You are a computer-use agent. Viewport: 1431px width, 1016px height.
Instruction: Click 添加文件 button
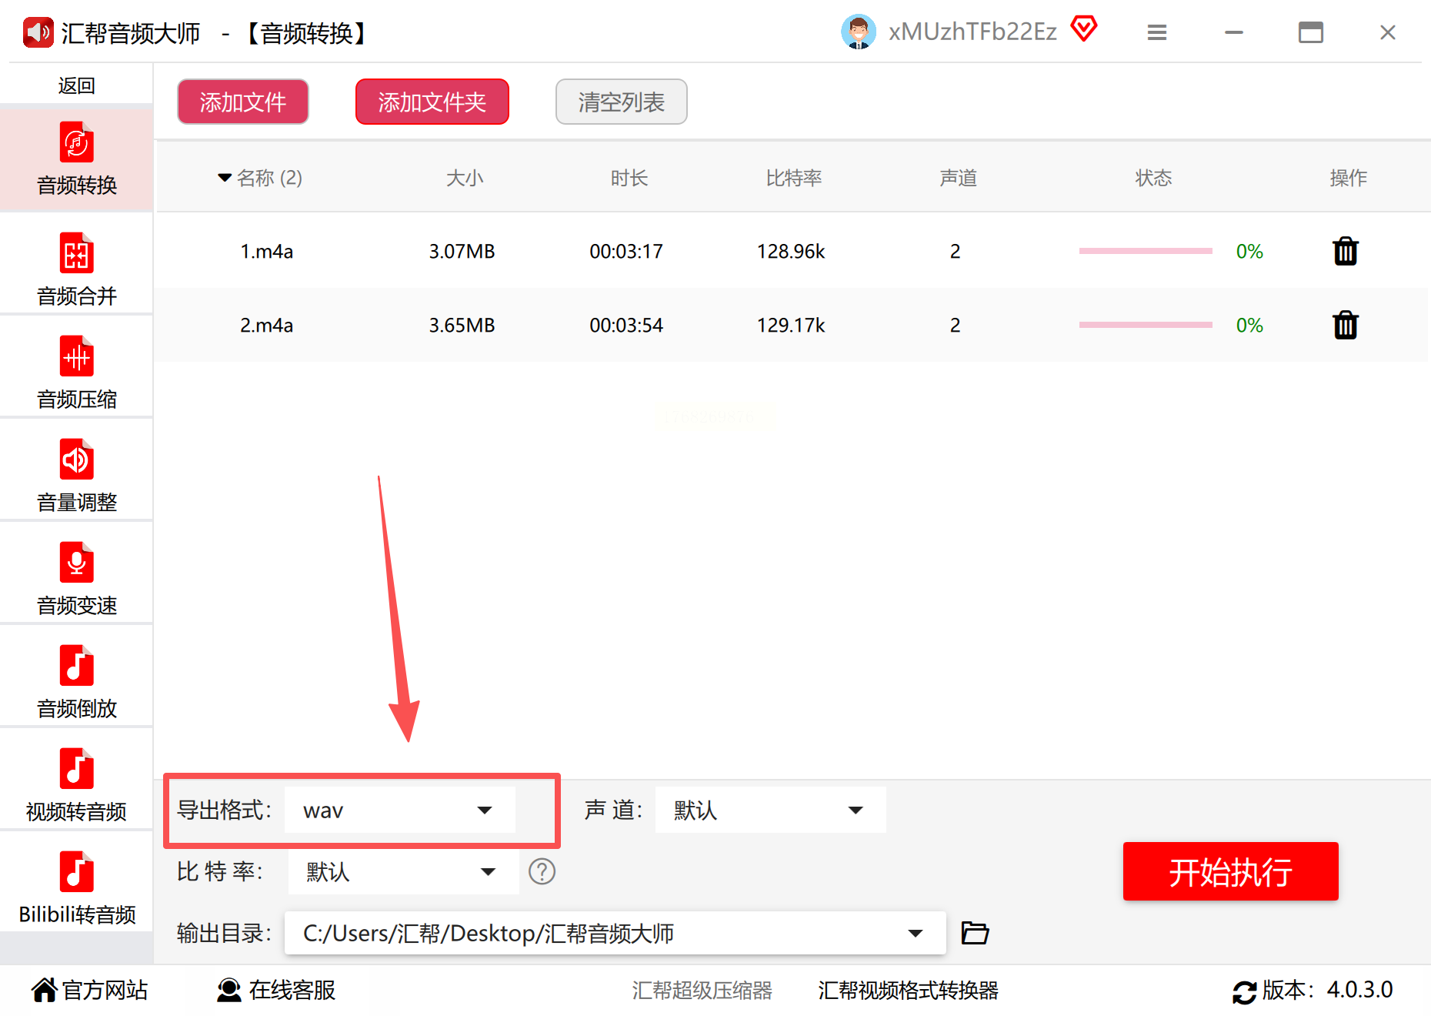coord(243,102)
